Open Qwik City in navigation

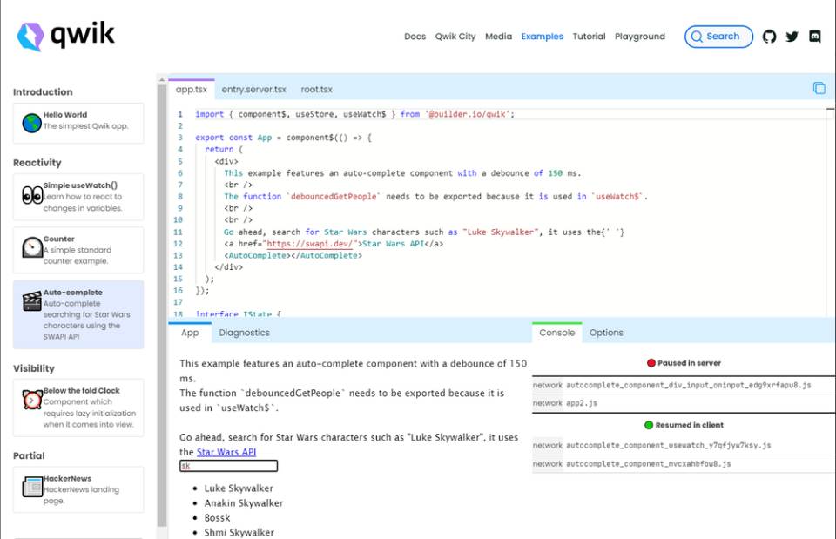click(455, 37)
